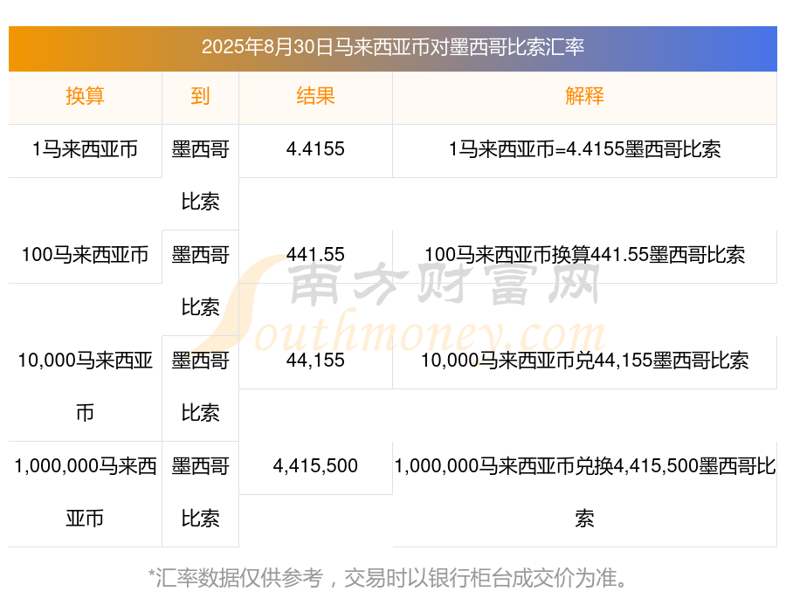Image resolution: width=786 pixels, height=605 pixels.
Task: Click 墨西哥比索 in the 100马来西亚币 row
Action: point(200,281)
